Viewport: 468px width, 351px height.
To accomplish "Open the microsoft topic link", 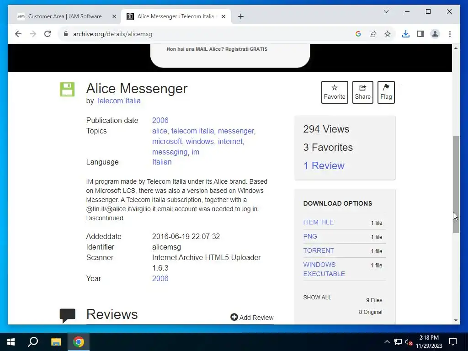I will [167, 142].
